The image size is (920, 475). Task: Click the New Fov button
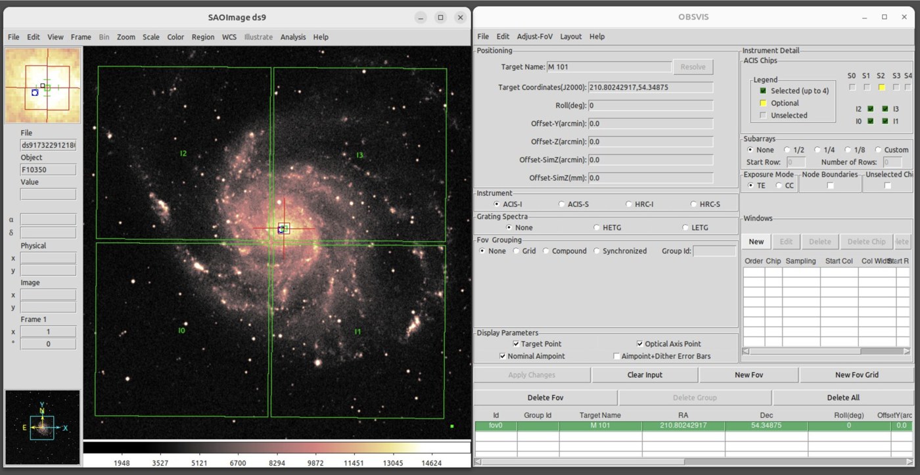(748, 374)
